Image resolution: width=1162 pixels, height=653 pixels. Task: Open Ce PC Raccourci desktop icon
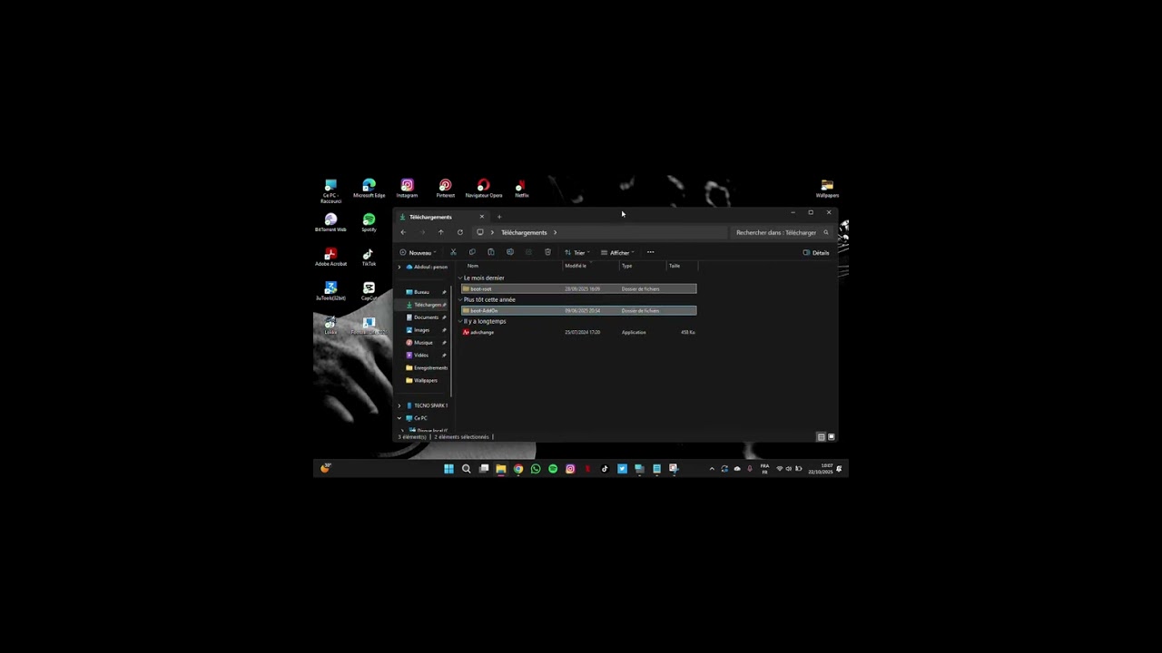coord(330,190)
